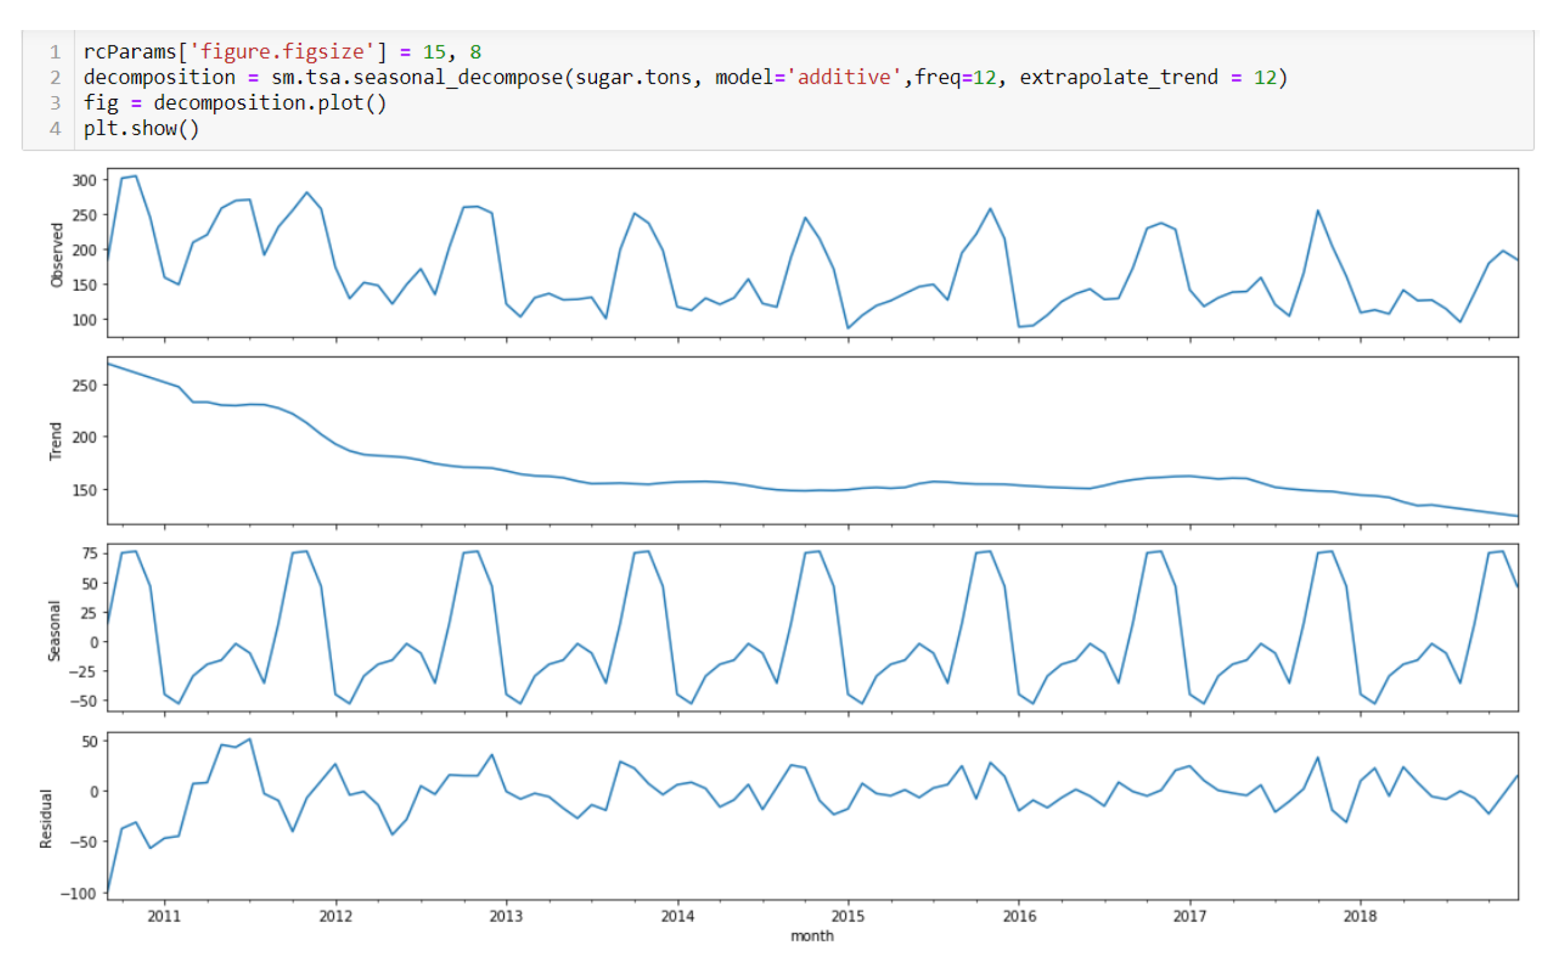This screenshot has height=964, width=1554.
Task: Click the Trend y-axis label
Action: coord(56,441)
